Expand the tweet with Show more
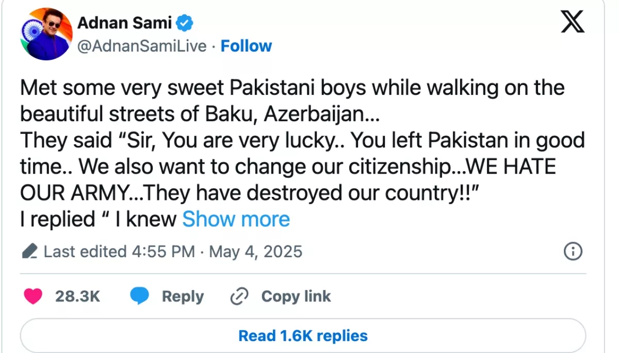Viewport: 619px width, 353px height. click(236, 220)
